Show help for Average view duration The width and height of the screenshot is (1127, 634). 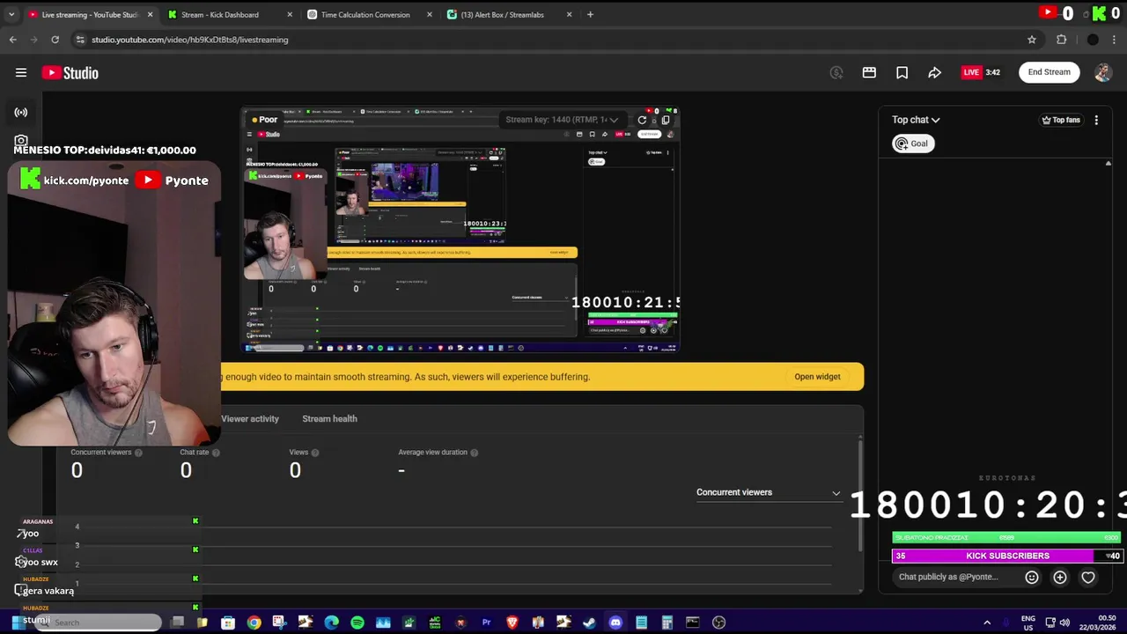click(474, 453)
